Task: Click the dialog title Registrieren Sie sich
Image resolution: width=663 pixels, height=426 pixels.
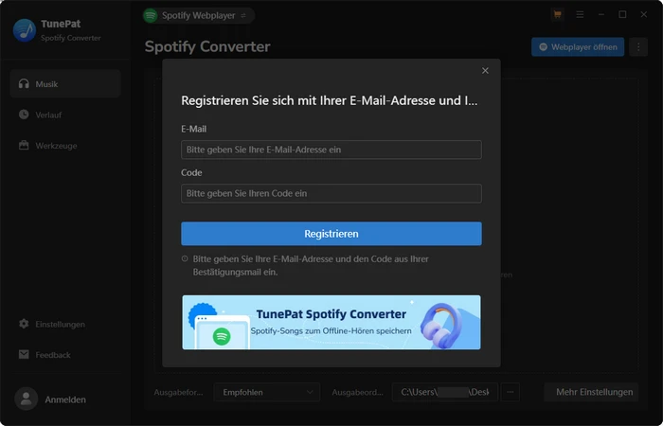Action: (330, 100)
